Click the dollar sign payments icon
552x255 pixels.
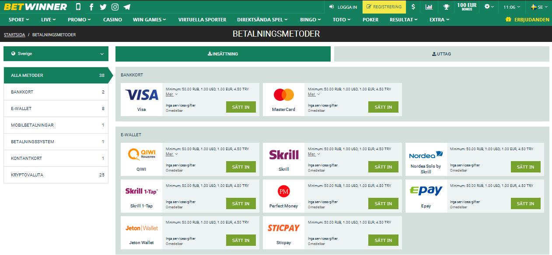[413, 7]
